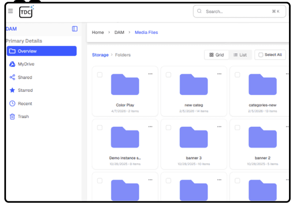
Task: Click the MyDrive drive icon
Action: [13, 64]
